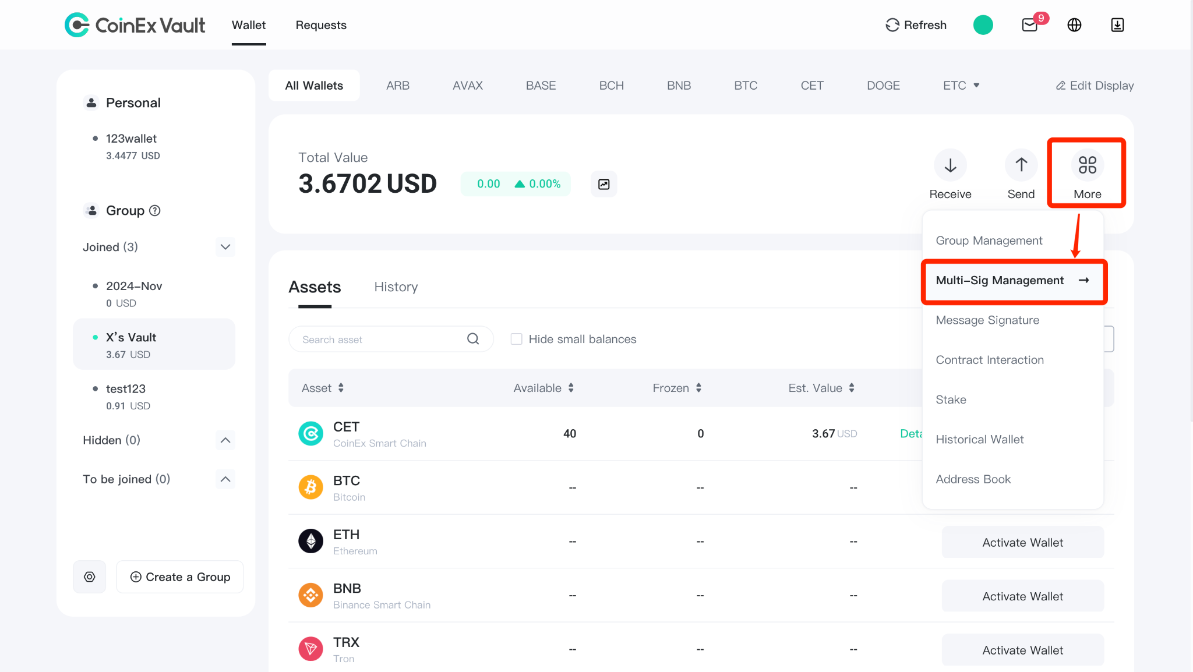
Task: Select the BASE chain tab
Action: point(541,86)
